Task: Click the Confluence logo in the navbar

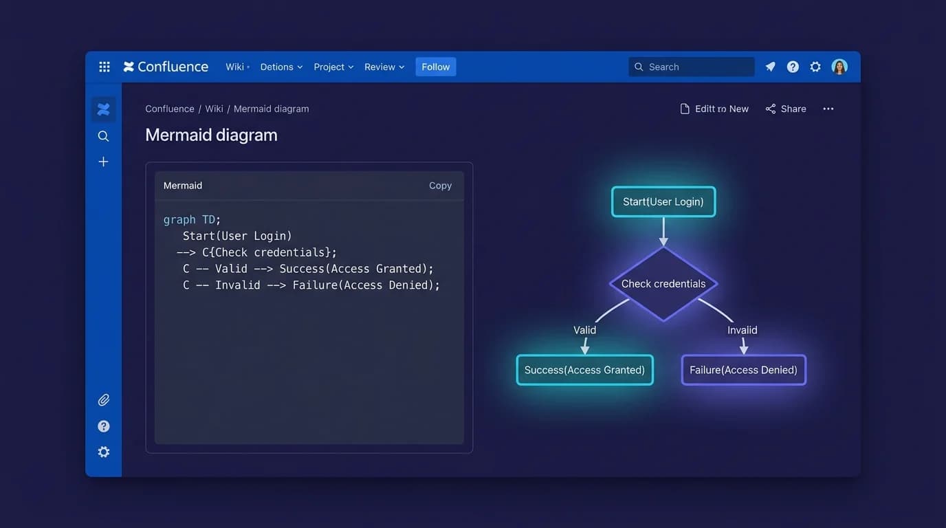Action: pyautogui.click(x=165, y=66)
